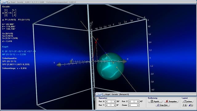Click the Ausbl. hide button icon
197x111 pixels.
click(152, 101)
